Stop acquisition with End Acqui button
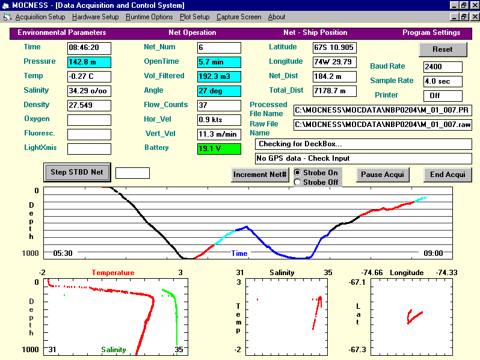480x360 pixels. click(448, 175)
